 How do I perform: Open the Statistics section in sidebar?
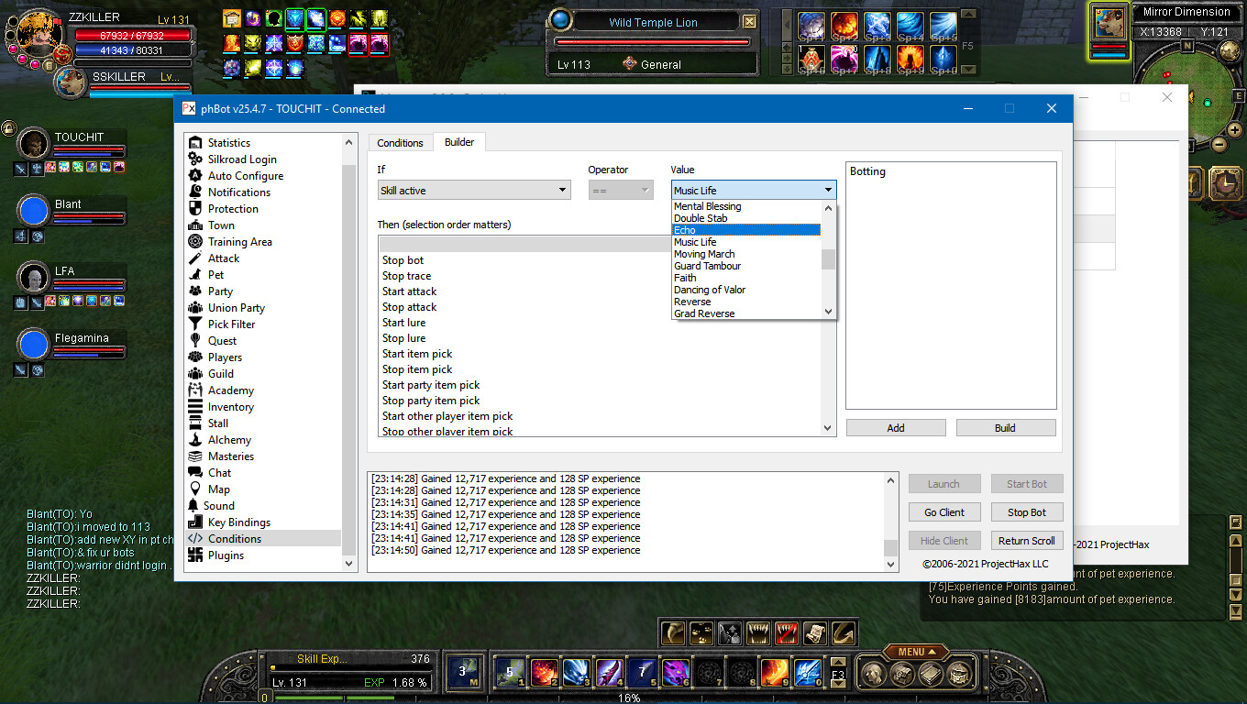(x=228, y=143)
